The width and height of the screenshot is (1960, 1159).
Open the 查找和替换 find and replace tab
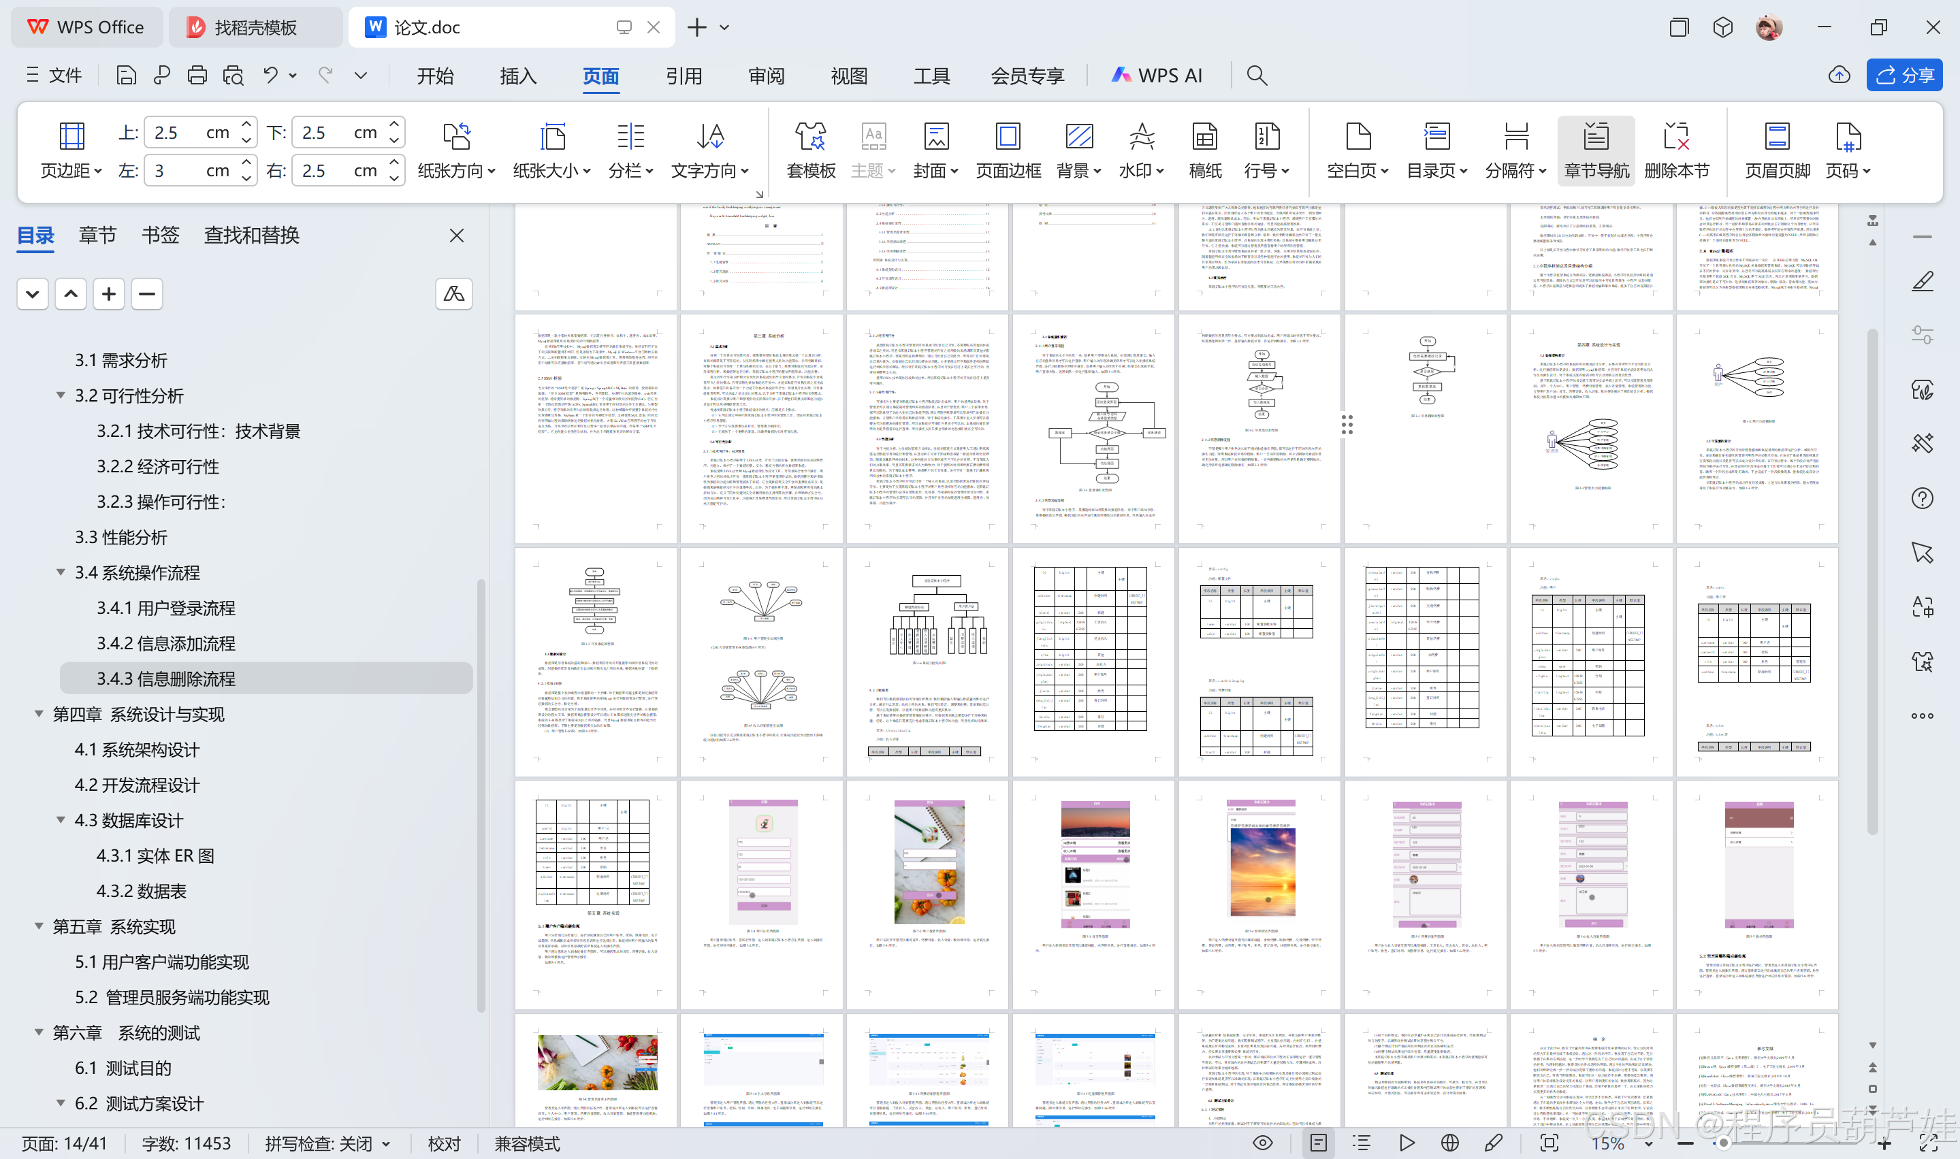point(251,234)
